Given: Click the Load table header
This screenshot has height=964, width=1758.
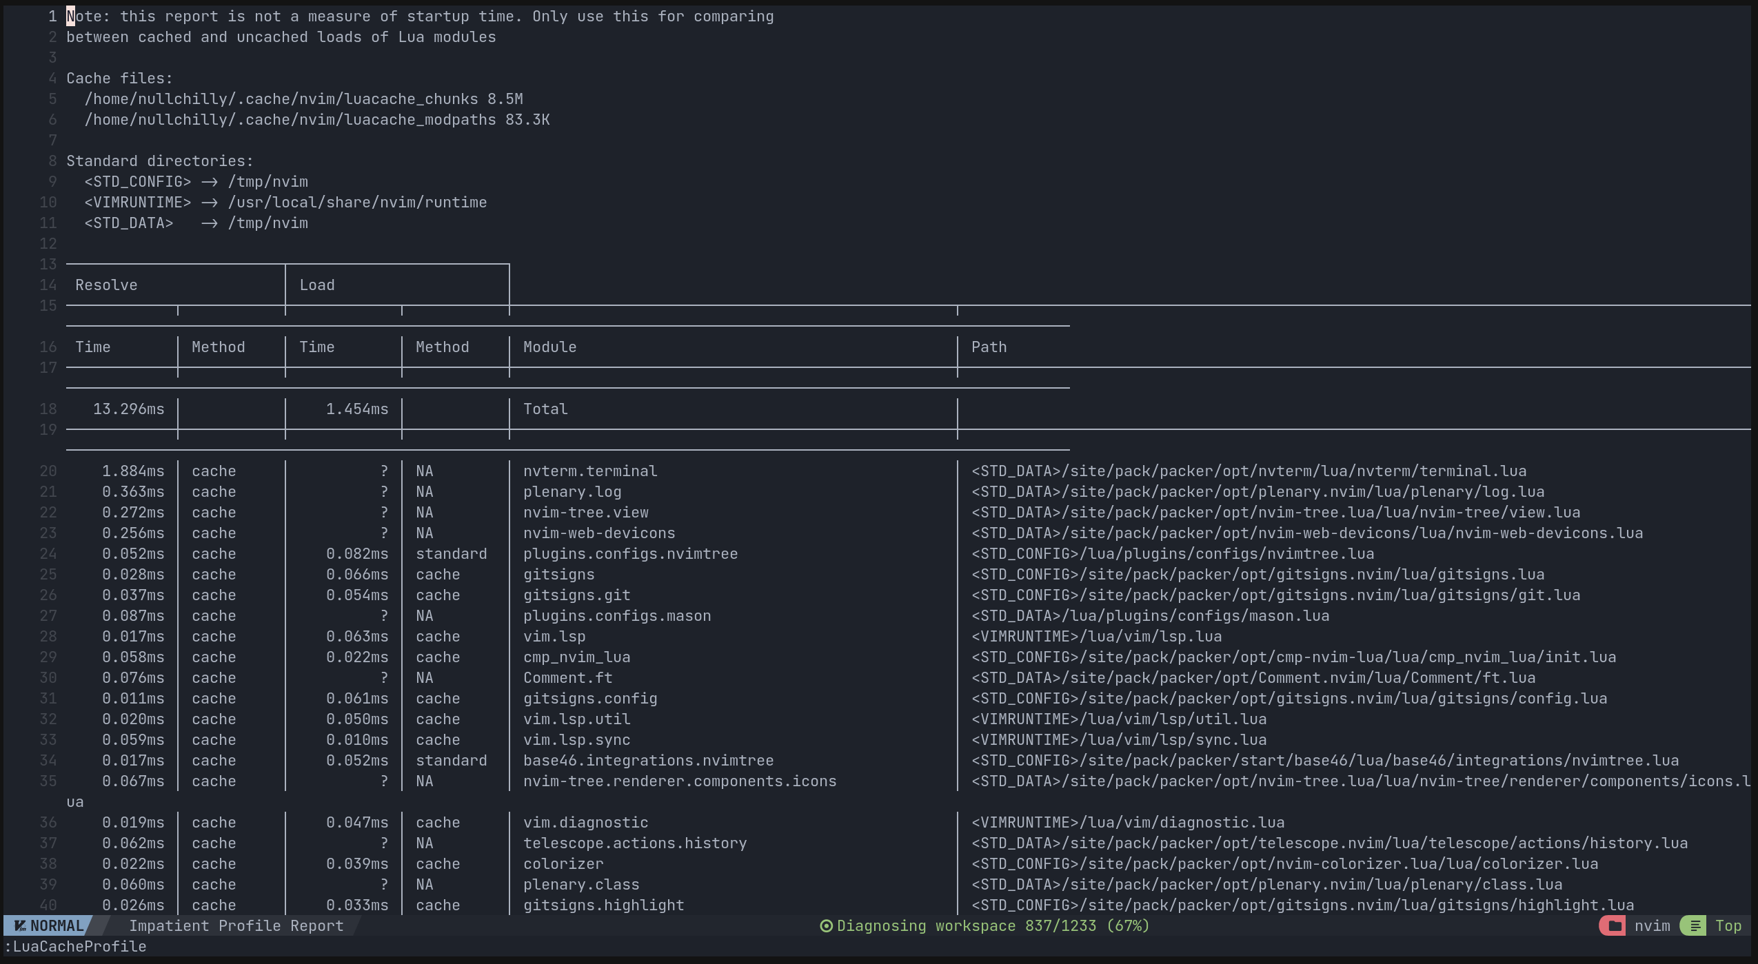Looking at the screenshot, I should [x=316, y=285].
